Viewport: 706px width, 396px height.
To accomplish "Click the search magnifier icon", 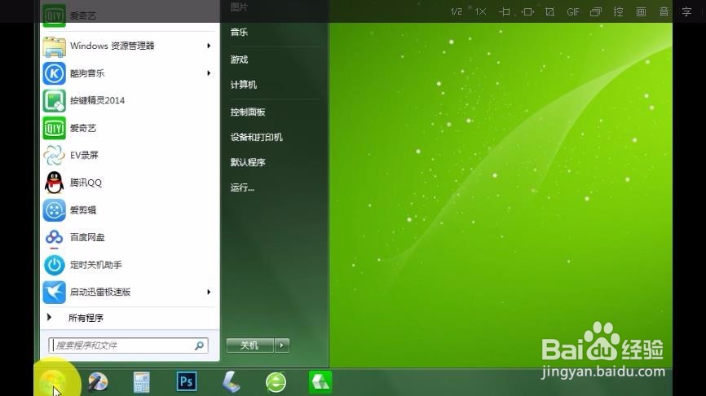I will 200,345.
